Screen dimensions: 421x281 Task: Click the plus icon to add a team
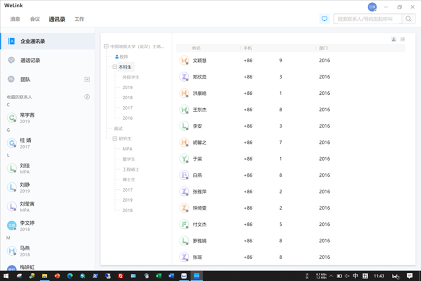(x=87, y=80)
